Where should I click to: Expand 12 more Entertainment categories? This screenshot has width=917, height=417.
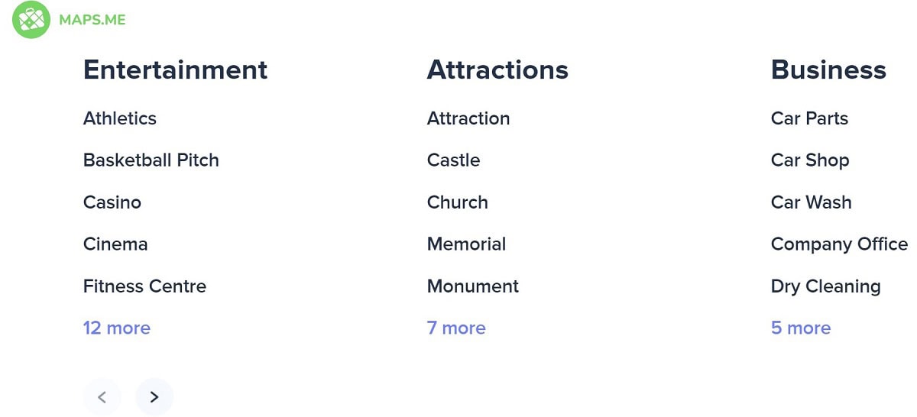coord(117,328)
